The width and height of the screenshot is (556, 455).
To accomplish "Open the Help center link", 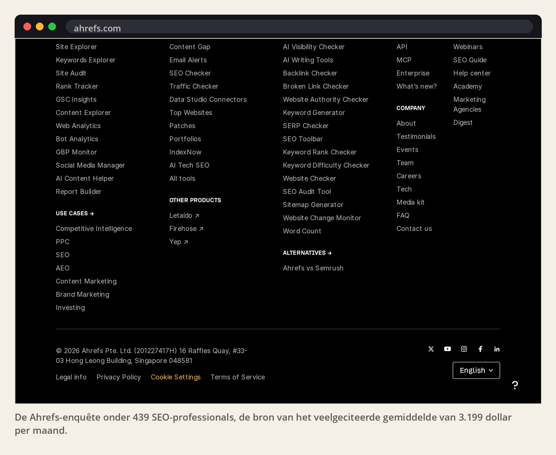I will (x=472, y=73).
